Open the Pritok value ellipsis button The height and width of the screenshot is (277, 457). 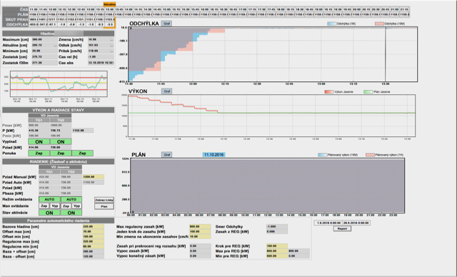(111, 51)
